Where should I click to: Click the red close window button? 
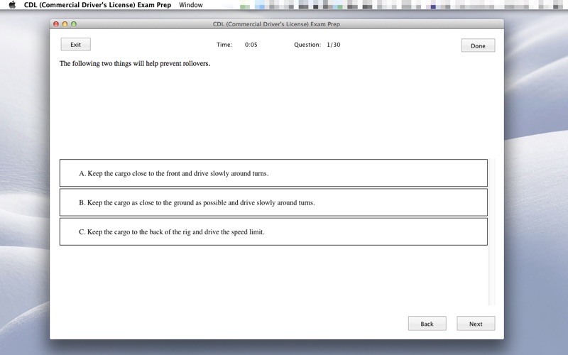click(x=56, y=24)
